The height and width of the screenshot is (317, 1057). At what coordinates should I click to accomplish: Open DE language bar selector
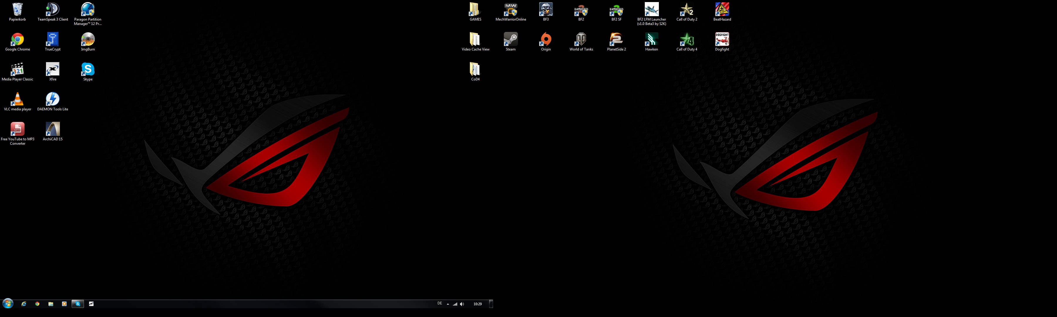(440, 304)
